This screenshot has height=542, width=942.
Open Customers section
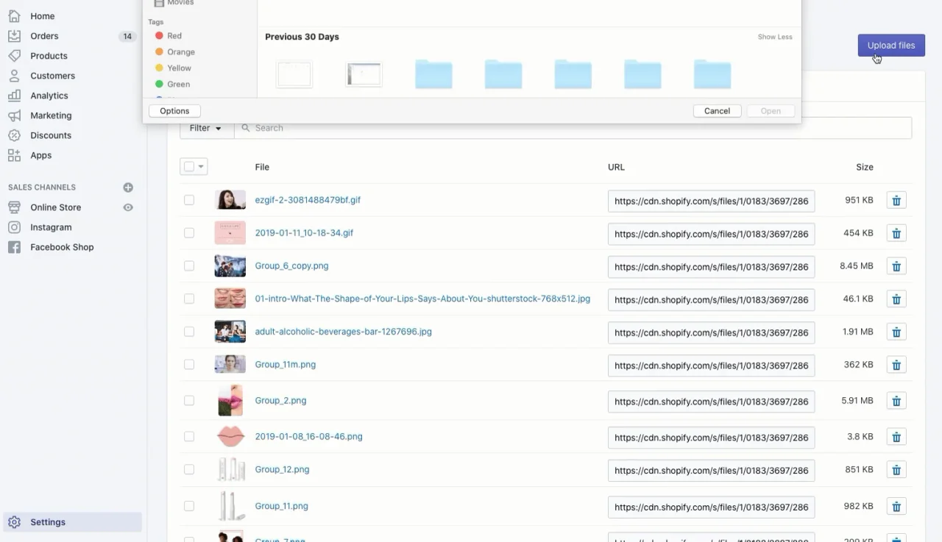tap(52, 76)
